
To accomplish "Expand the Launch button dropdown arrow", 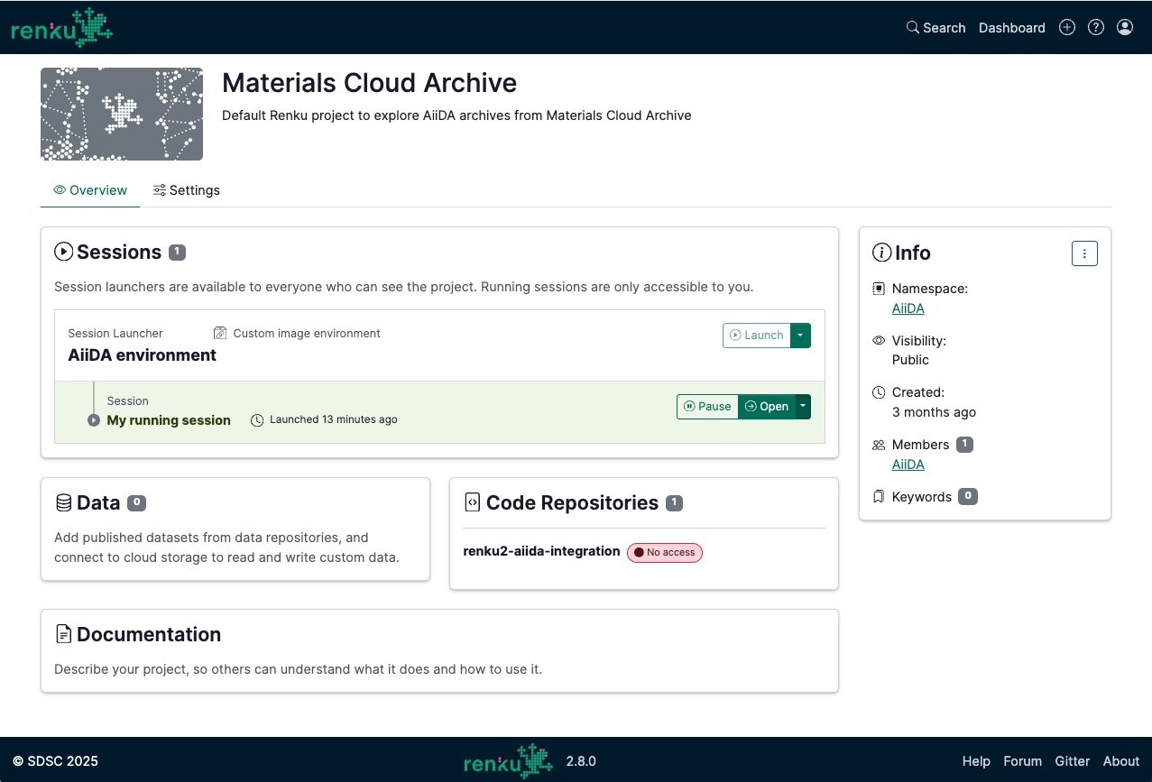I will pos(800,336).
